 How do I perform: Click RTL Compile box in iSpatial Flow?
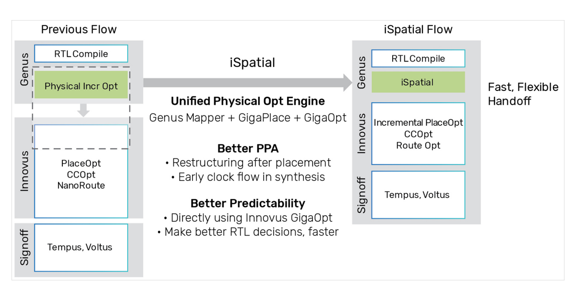click(418, 59)
